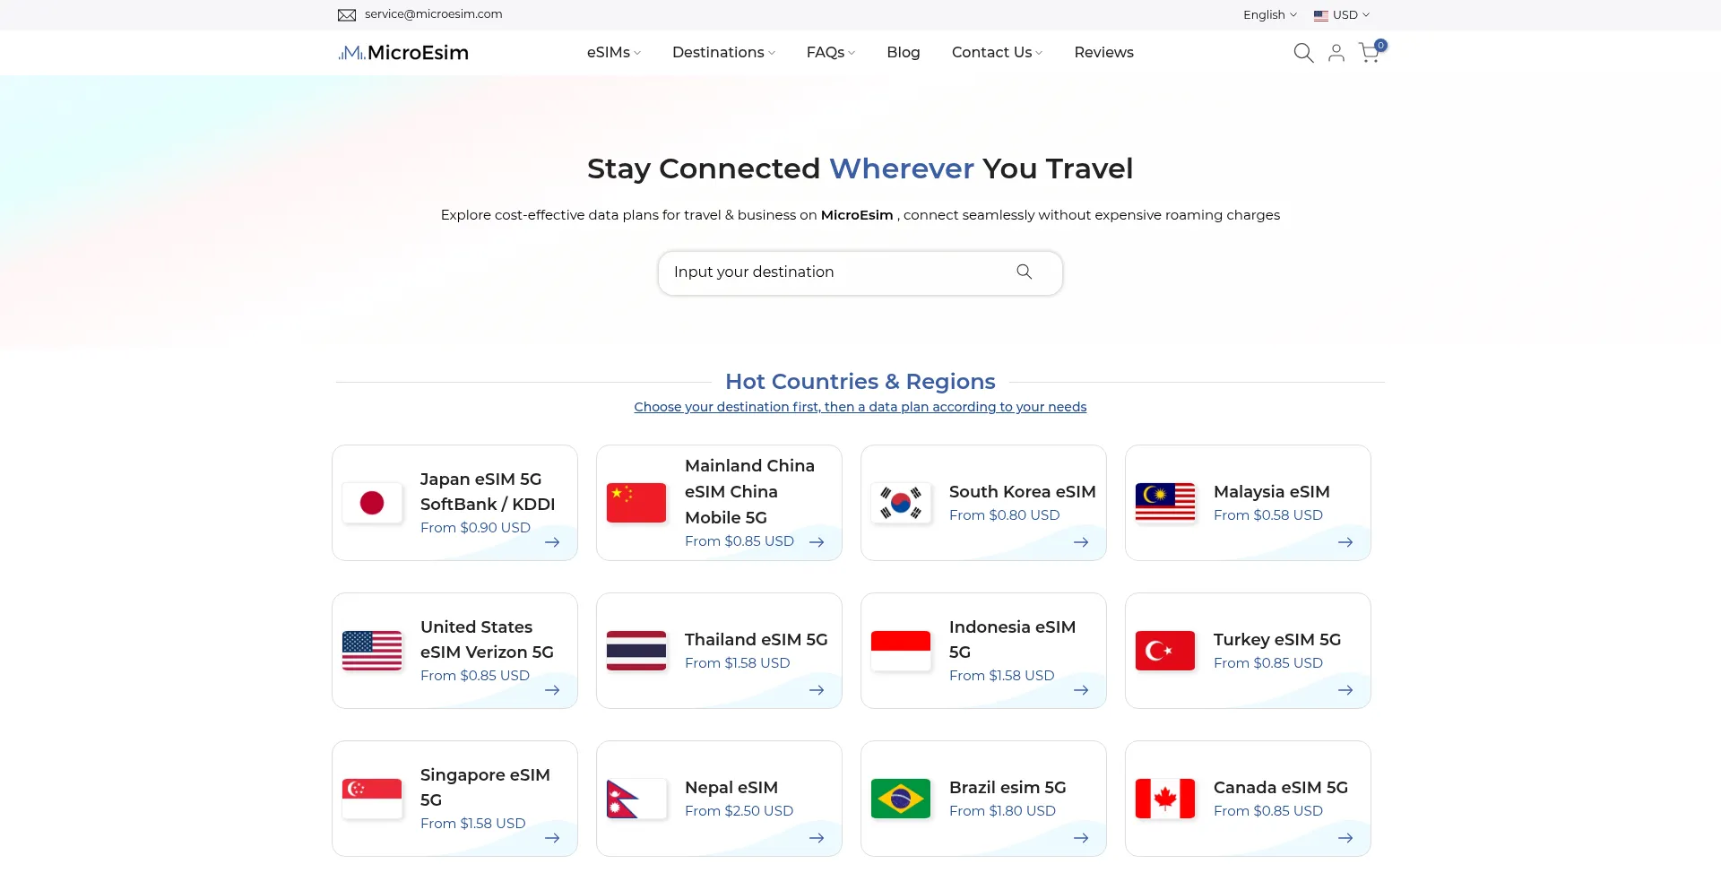The height and width of the screenshot is (890, 1721).
Task: Open the Malaysia eSIM card
Action: click(x=1247, y=503)
